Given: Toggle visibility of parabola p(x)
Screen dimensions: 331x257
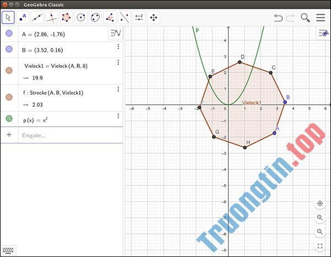Looking at the screenshot, I should [9, 119].
